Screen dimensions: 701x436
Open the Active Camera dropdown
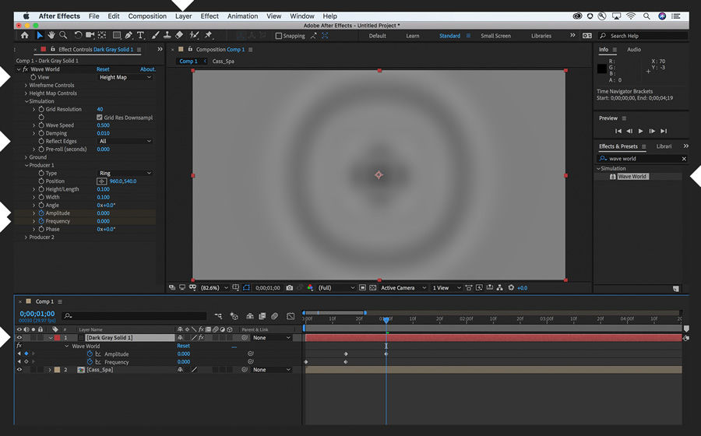[x=402, y=288]
